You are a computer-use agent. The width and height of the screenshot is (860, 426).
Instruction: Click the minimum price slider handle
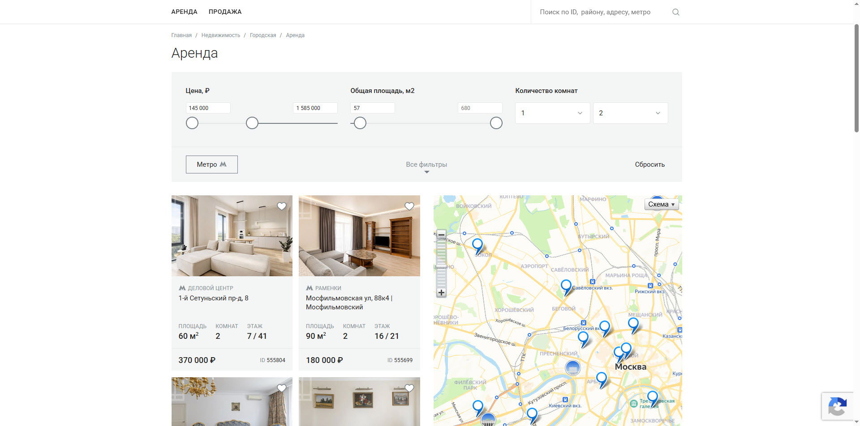pos(192,123)
